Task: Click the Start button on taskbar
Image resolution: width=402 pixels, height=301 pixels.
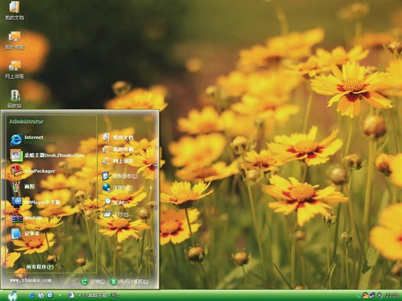Action: point(13,295)
